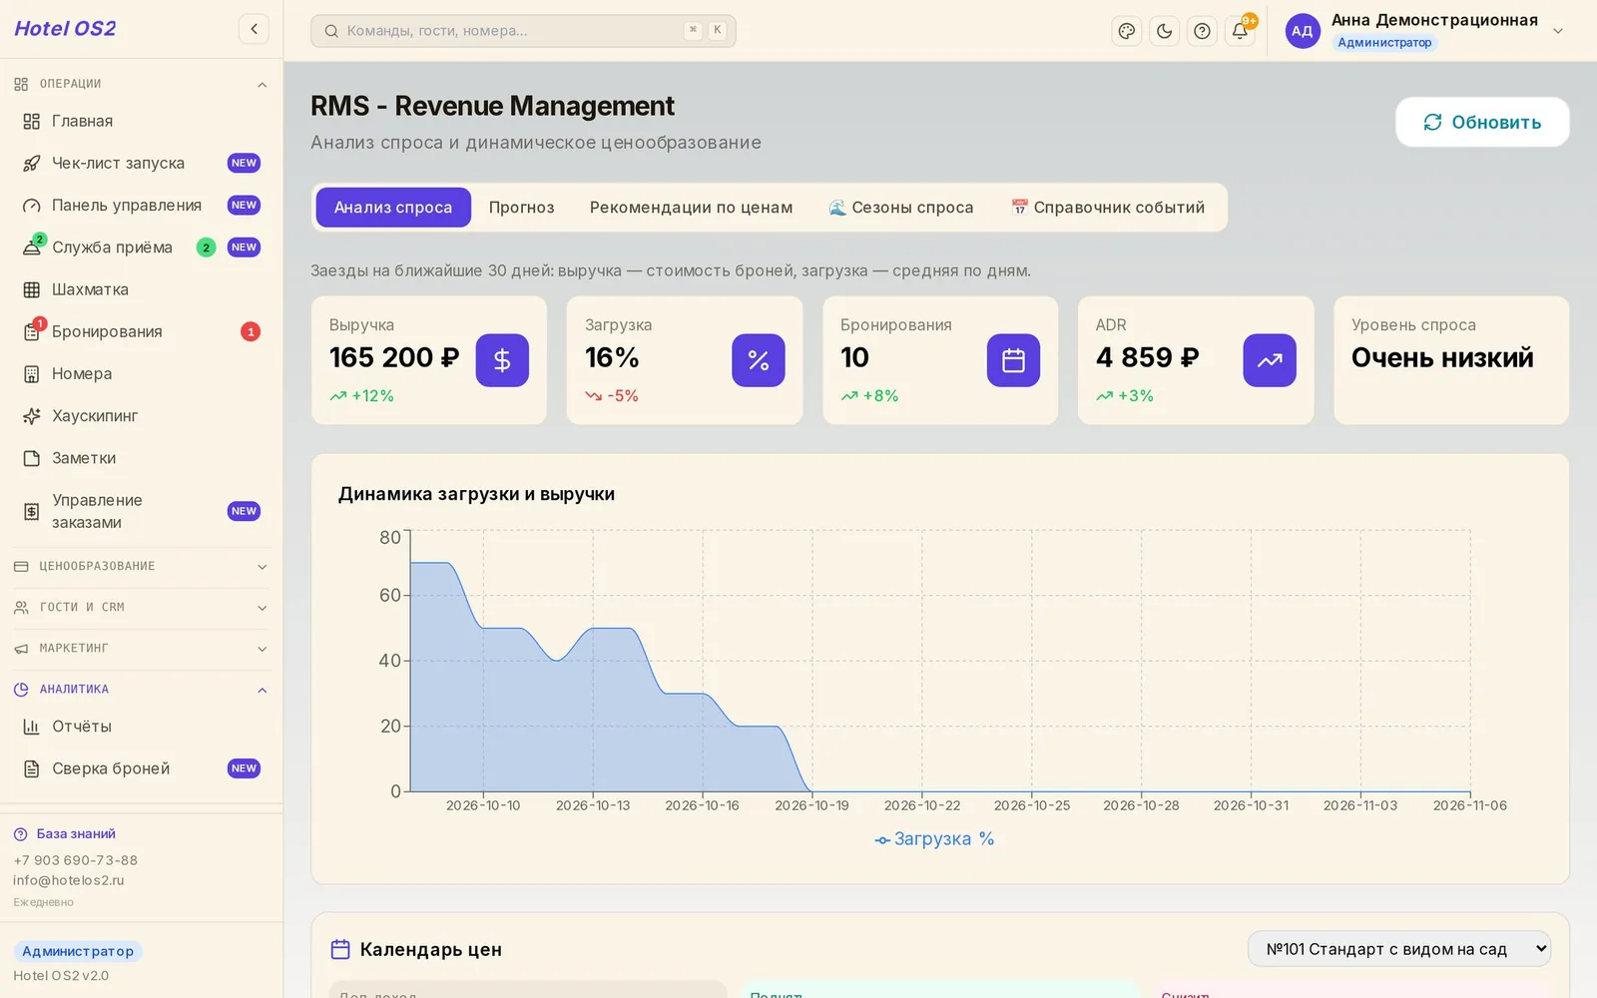This screenshot has width=1597, height=998.
Task: Expand the МАРКЕТИНГ section
Action: click(142, 648)
